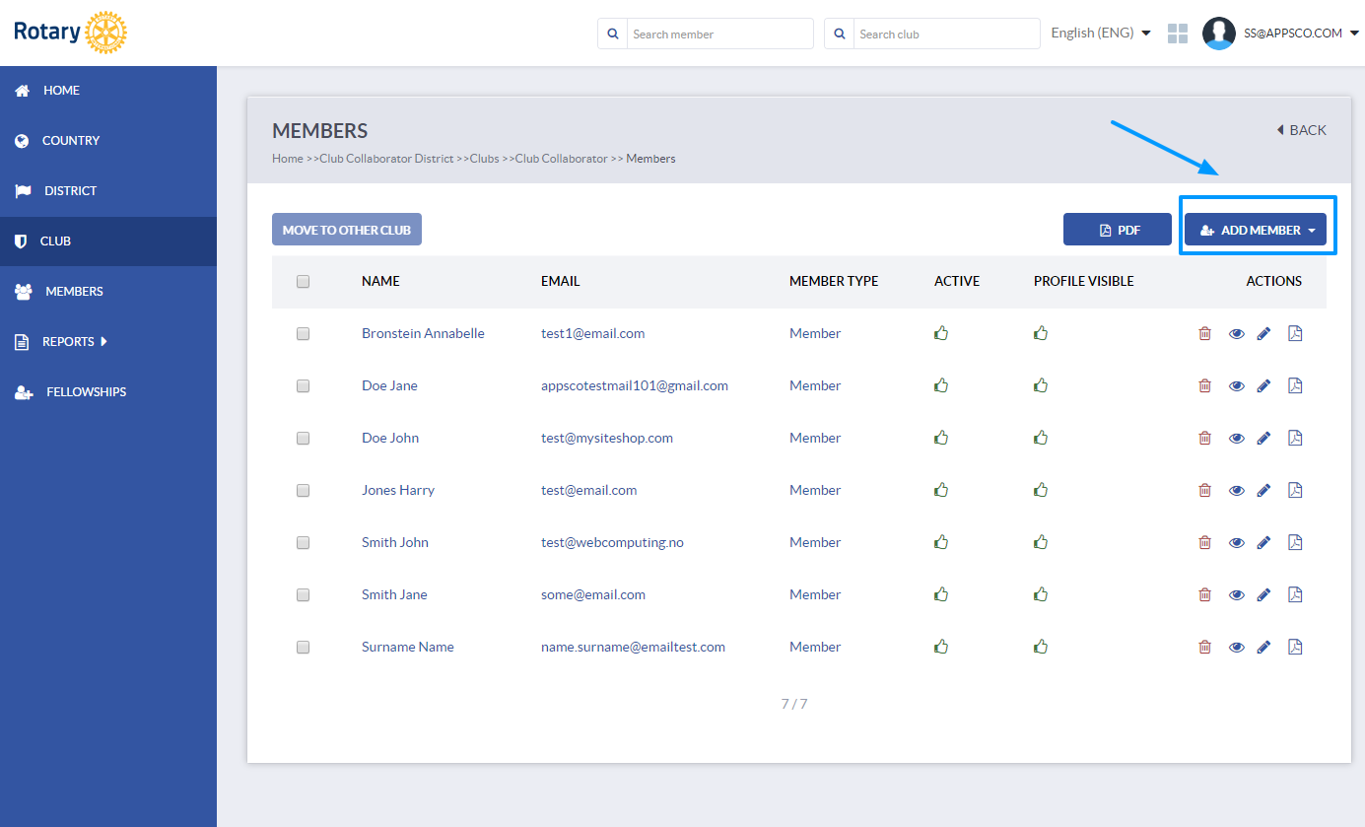The image size is (1365, 827).
Task: Click PDF icon in Surname Name row
Action: (1296, 647)
